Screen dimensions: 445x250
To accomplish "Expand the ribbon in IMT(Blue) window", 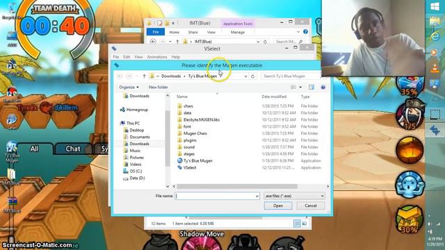I will pyautogui.click(x=298, y=32).
